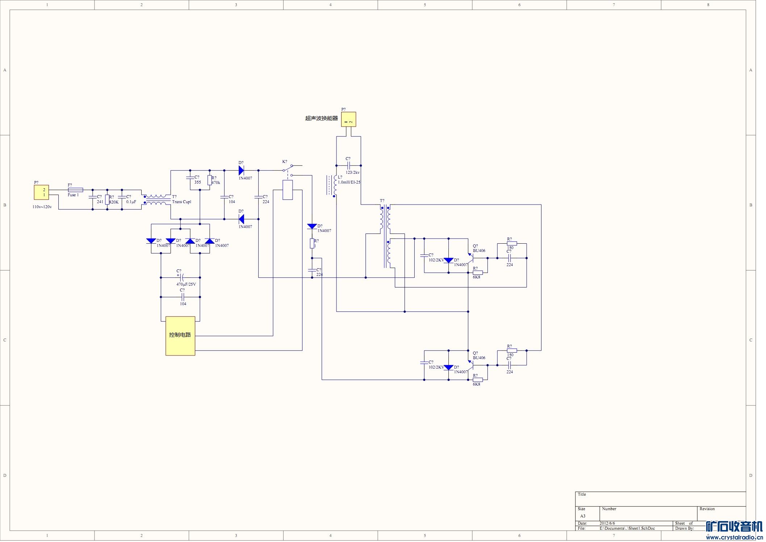Viewport: 766px width, 542px height.
Task: Select the 1N4007 diode across the upper BU406
Action: point(448,260)
